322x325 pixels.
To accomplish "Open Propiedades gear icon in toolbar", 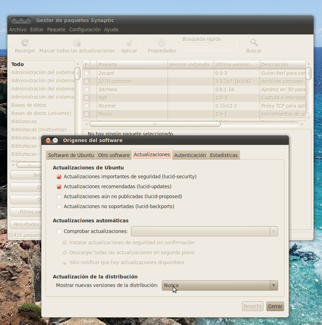I will 162,43.
